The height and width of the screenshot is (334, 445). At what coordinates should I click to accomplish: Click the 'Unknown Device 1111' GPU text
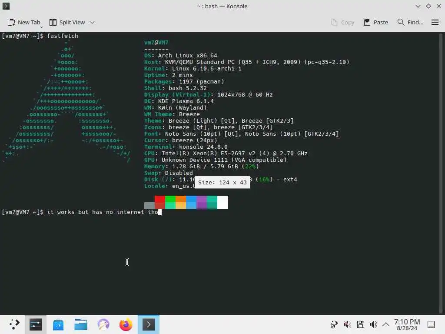click(194, 160)
